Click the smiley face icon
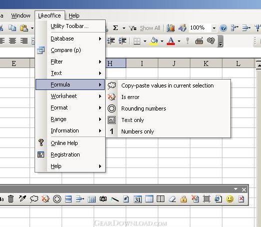 coord(230,199)
